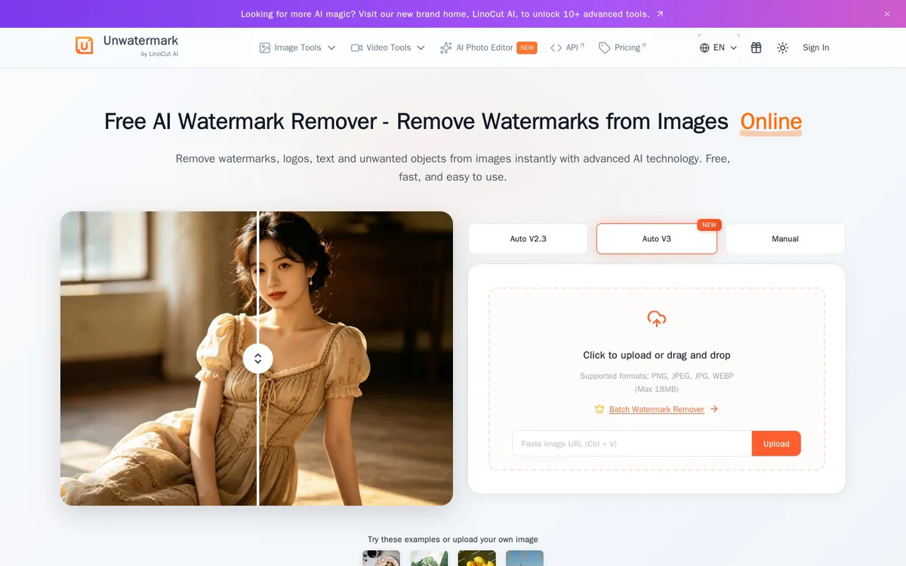
Task: Click the before/after comparison slider handle
Action: [x=258, y=358]
